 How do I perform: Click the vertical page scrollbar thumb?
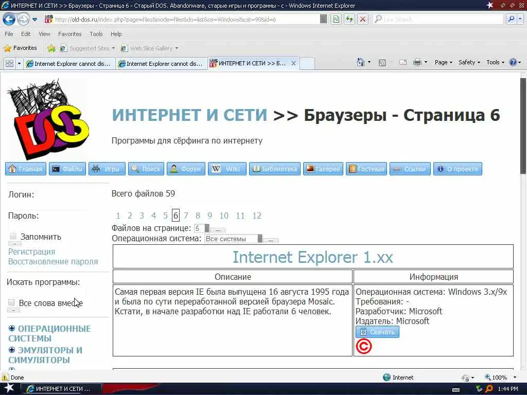pyautogui.click(x=523, y=126)
